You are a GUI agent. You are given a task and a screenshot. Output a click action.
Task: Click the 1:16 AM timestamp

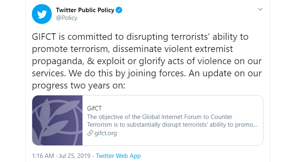coord(43,156)
